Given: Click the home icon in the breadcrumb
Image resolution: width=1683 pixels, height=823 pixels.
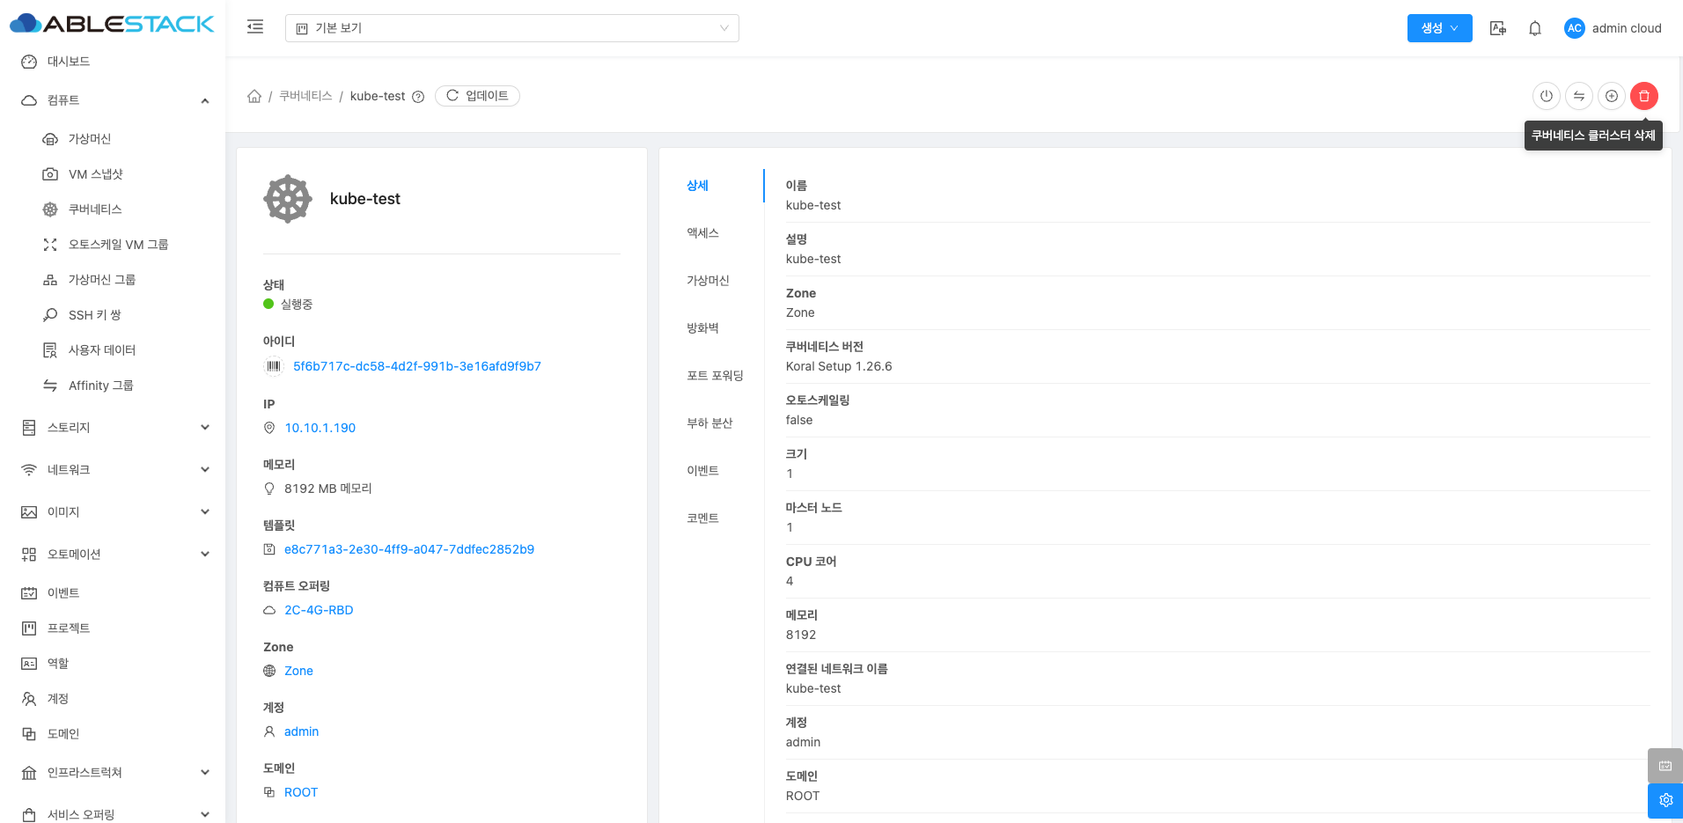Looking at the screenshot, I should [254, 96].
